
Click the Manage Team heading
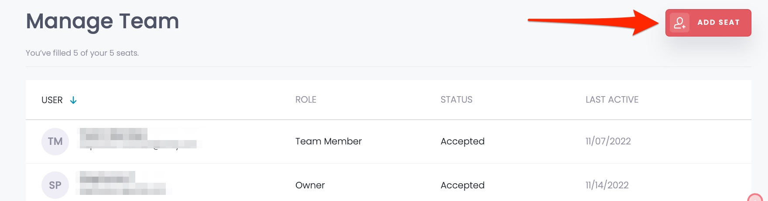pos(103,21)
